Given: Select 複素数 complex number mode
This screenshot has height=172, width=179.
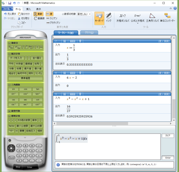Looking at the screenshot, I should (x=39, y=19).
